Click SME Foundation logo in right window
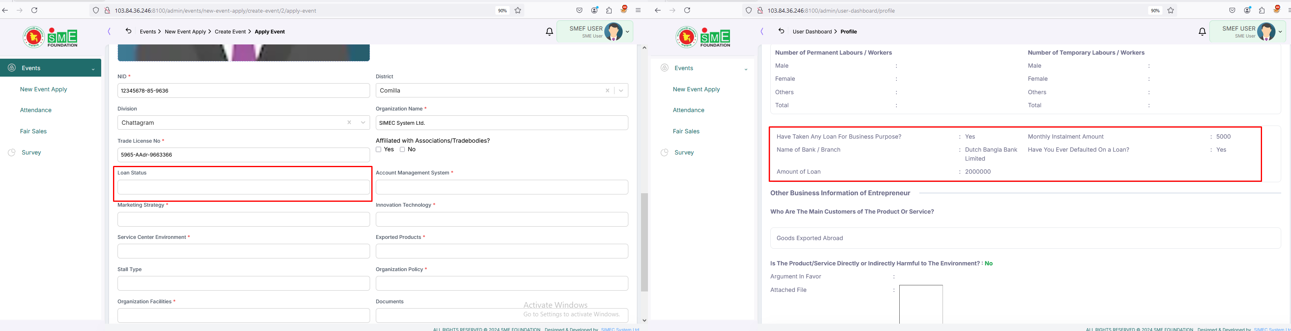 pyautogui.click(x=703, y=37)
